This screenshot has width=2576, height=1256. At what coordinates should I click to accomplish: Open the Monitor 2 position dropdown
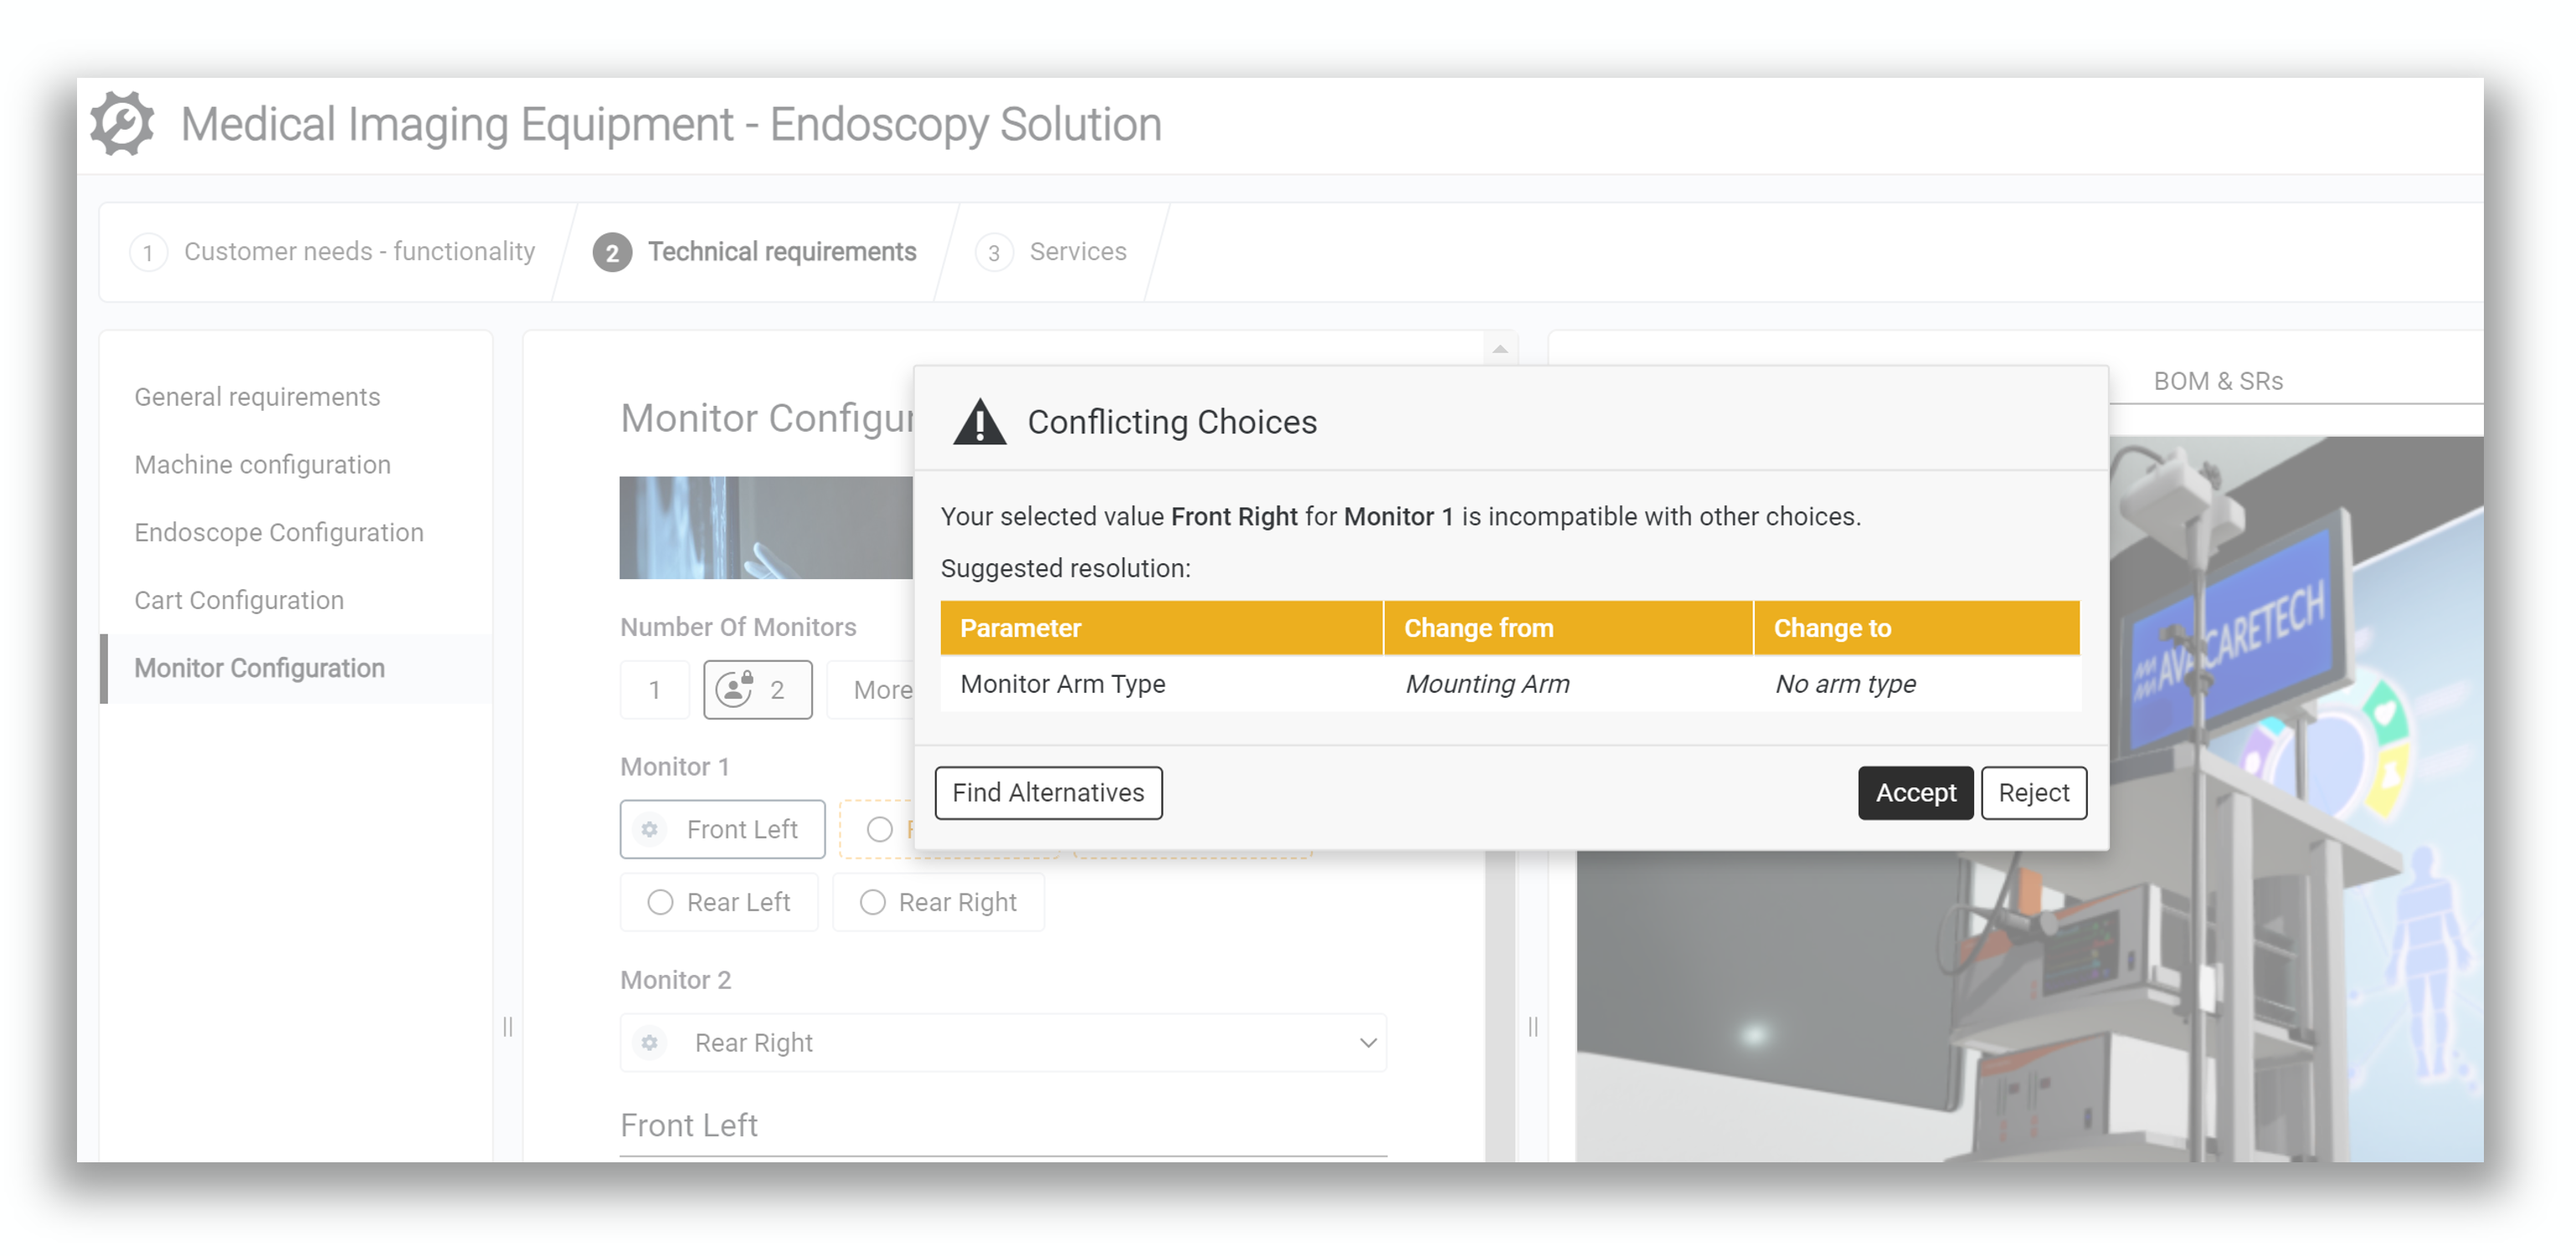point(1368,1042)
